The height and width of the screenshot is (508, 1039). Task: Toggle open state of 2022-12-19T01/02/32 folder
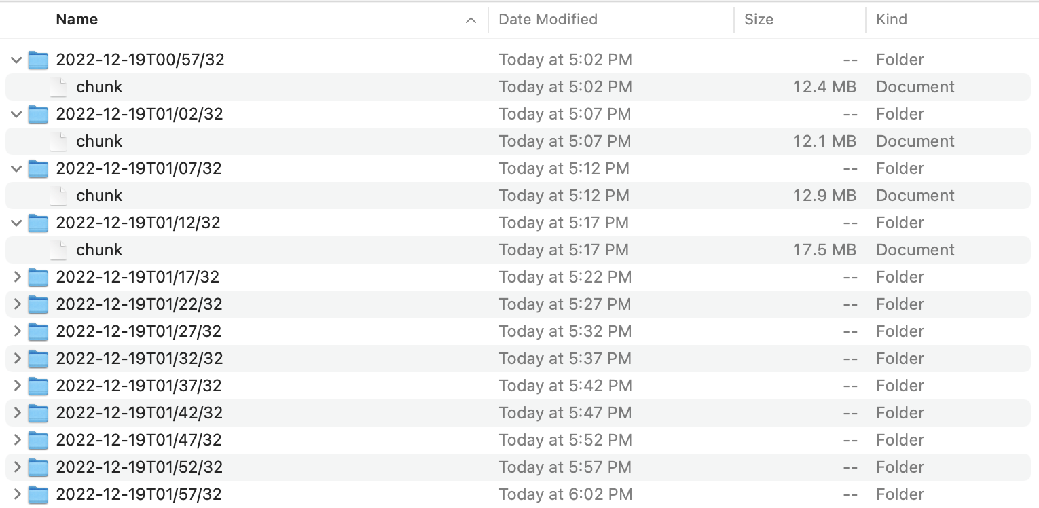[x=16, y=114]
